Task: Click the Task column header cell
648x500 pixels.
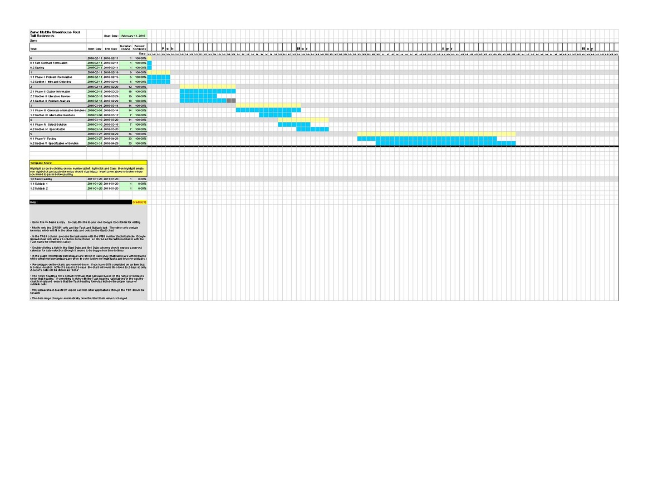Action: tap(56, 49)
